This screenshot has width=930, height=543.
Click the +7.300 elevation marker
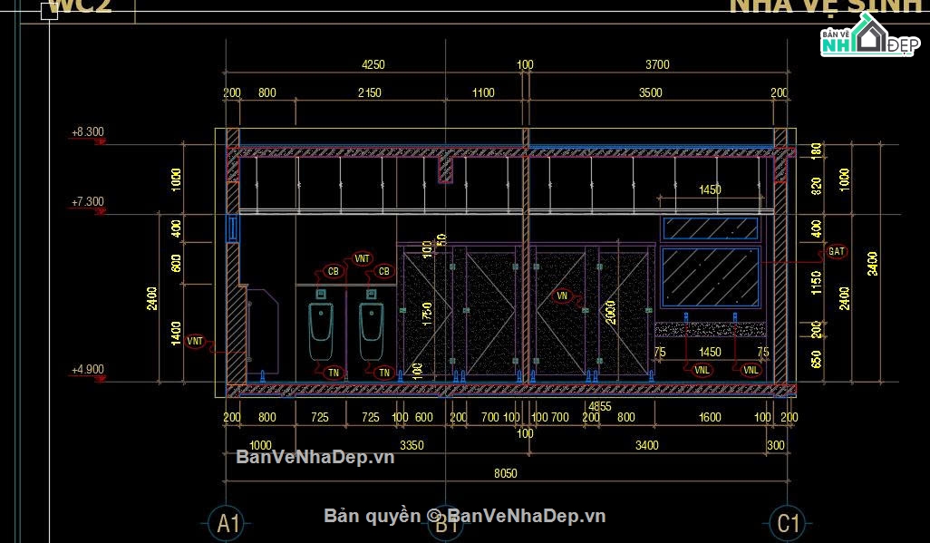(88, 203)
